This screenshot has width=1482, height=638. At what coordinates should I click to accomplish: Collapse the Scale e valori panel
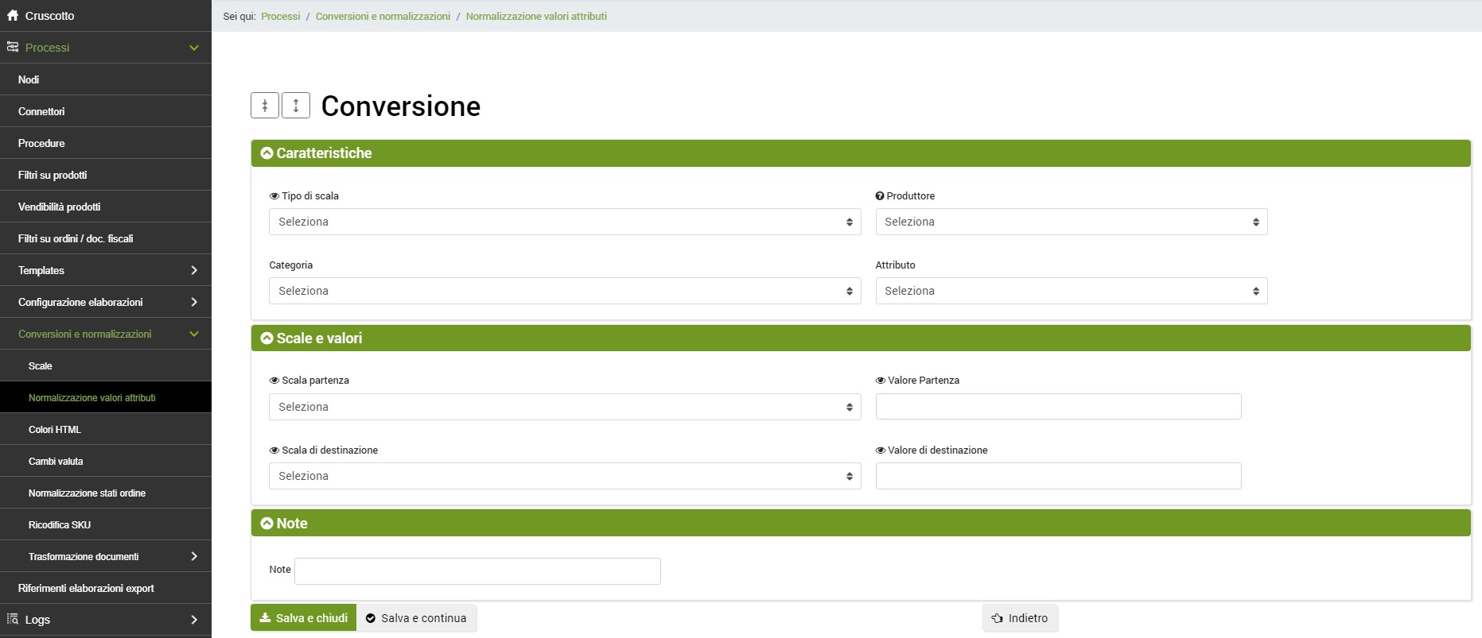(267, 338)
